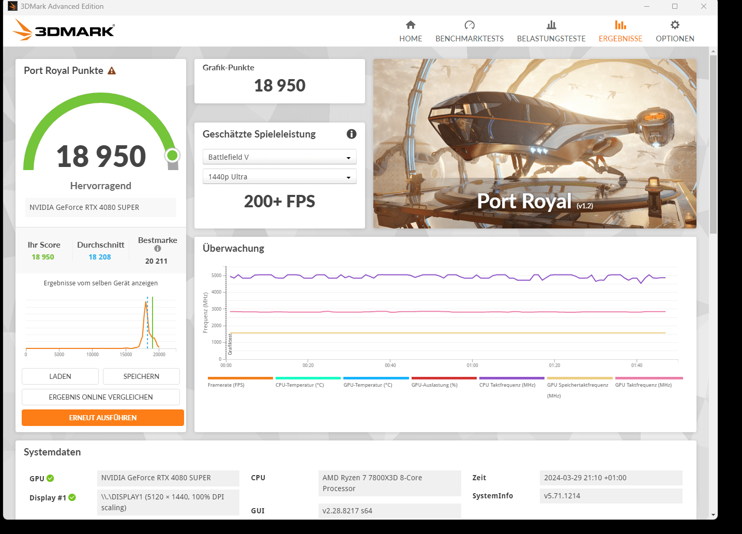742x534 pixels.
Task: Click the Hervorragend rating label
Action: point(101,186)
